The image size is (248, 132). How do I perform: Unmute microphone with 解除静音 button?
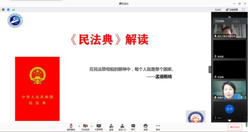pos(71,127)
